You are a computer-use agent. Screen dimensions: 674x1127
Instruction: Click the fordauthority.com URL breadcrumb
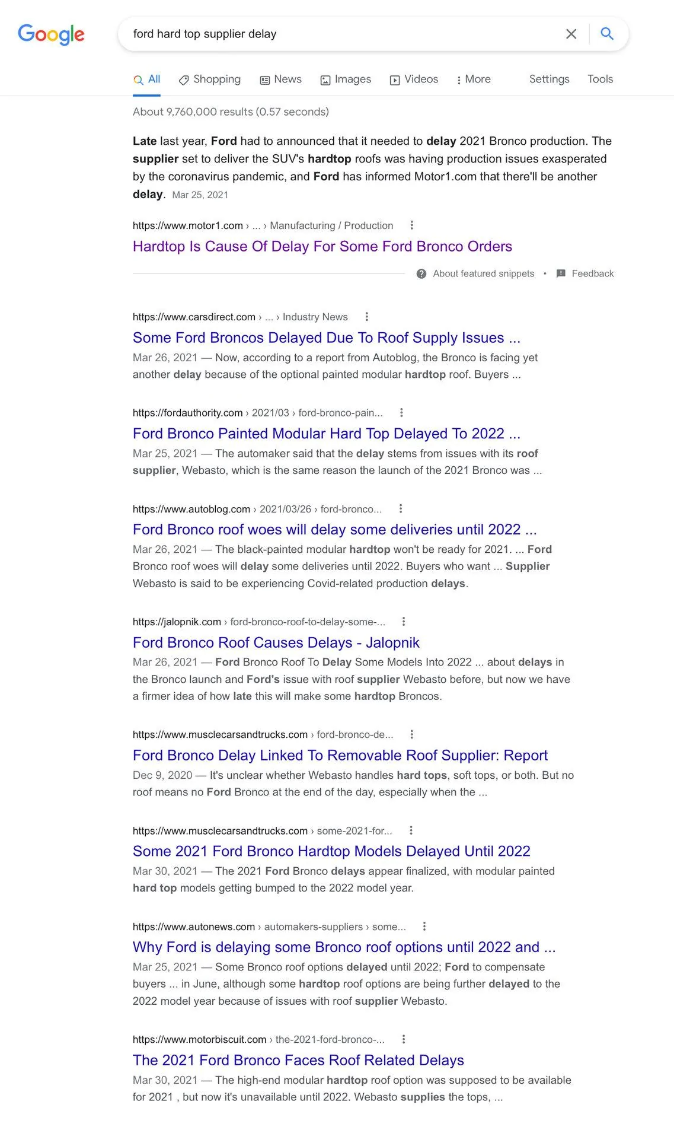[x=258, y=413]
